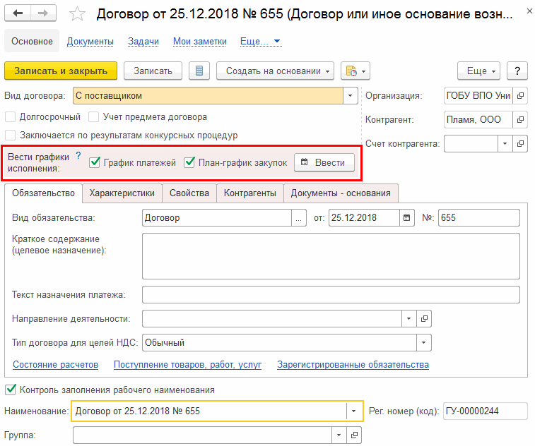The height and width of the screenshot is (446, 535).
Task: Open the Мои заметки section link
Action: coord(199,41)
